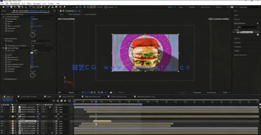
Task: Hide the third layer using its eye icon
Action: (x=2, y=112)
